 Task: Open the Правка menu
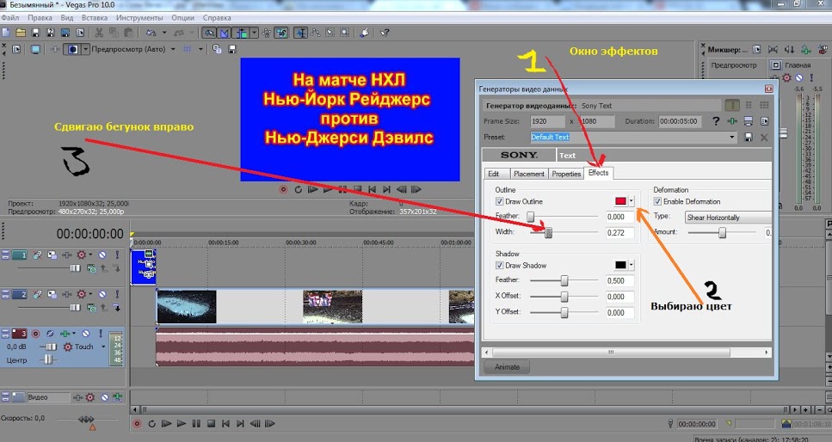pyautogui.click(x=40, y=17)
